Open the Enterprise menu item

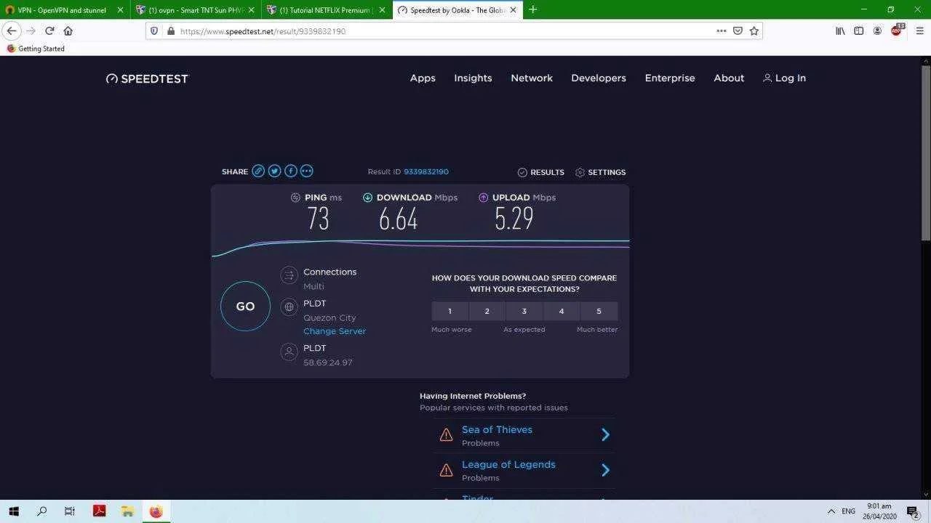[x=670, y=78]
